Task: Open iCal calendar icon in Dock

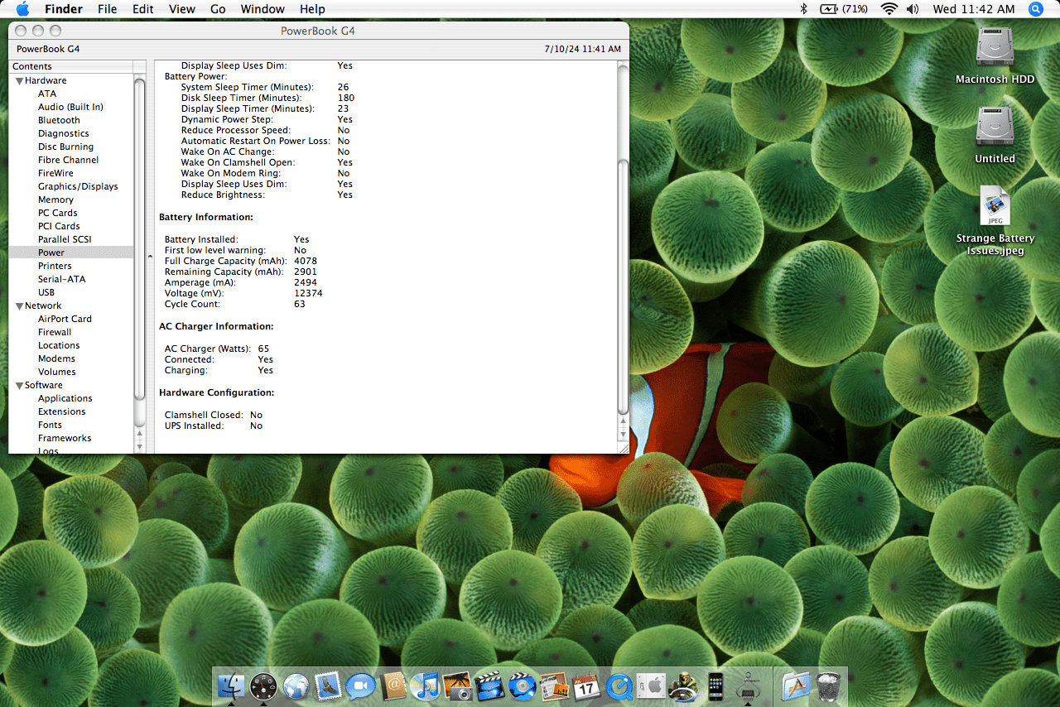Action: click(x=586, y=685)
